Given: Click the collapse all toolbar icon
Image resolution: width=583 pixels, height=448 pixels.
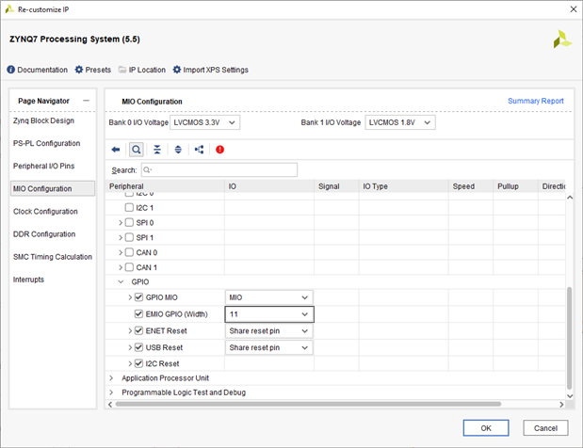Looking at the screenshot, I should [157, 150].
